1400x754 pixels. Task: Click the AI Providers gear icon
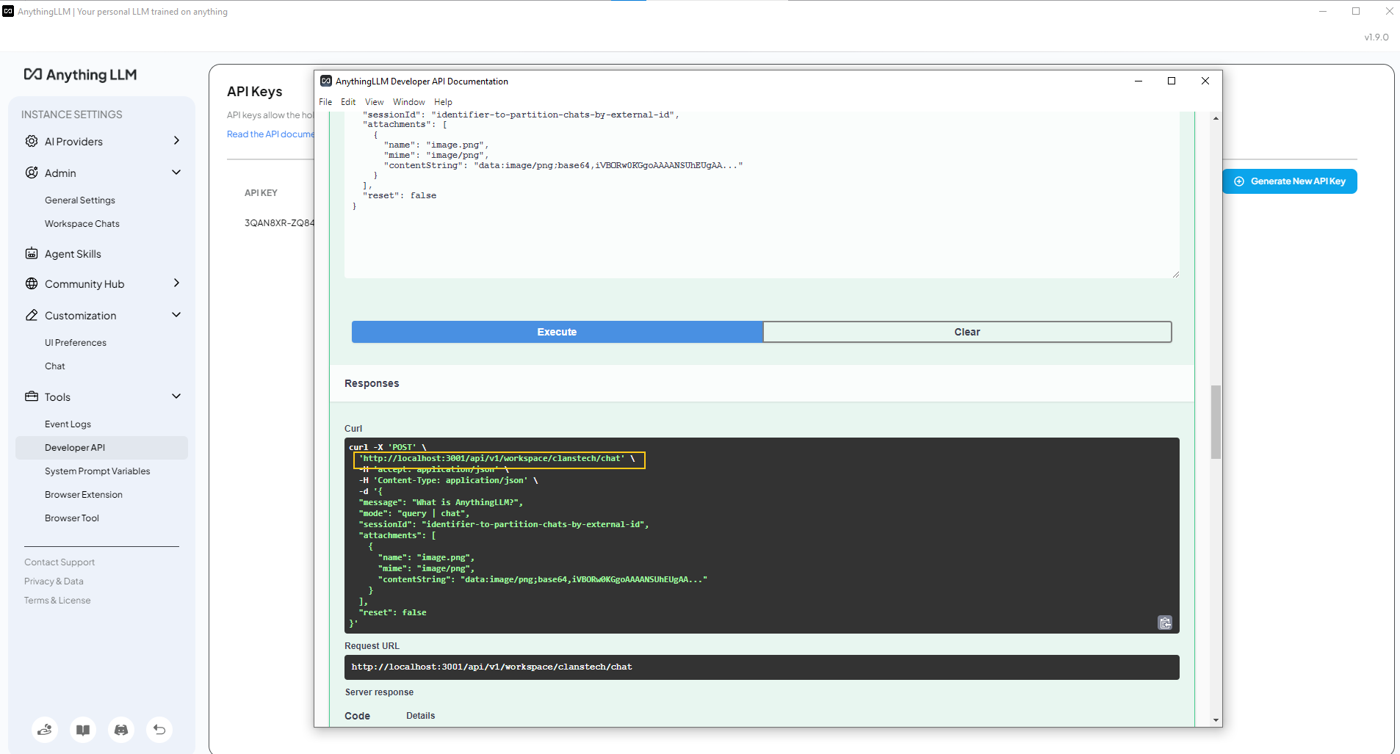31,141
